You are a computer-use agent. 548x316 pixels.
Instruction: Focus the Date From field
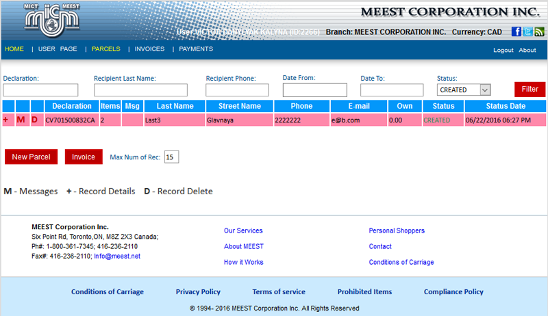315,90
